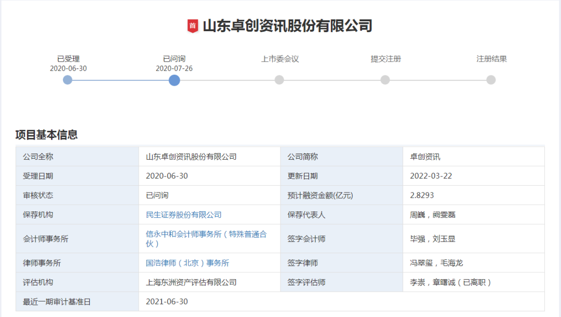Click the 已受理 stage label text
Screen dimensions: 561x317
pyautogui.click(x=69, y=59)
